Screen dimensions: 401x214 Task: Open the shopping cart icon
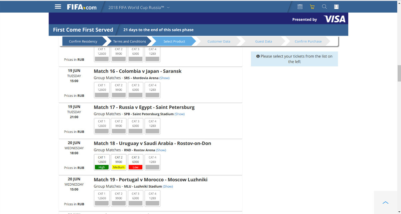tap(312, 7)
